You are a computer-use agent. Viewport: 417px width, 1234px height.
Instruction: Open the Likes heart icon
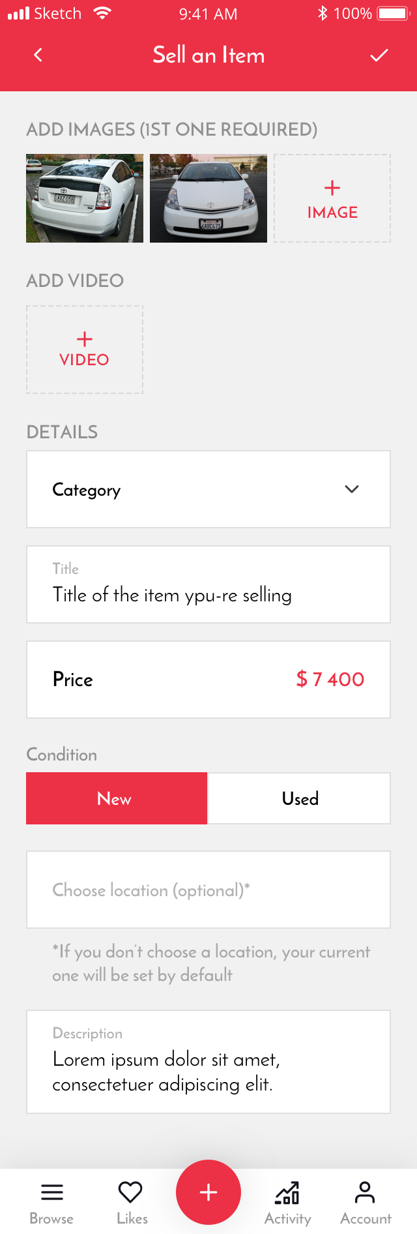tap(131, 1186)
